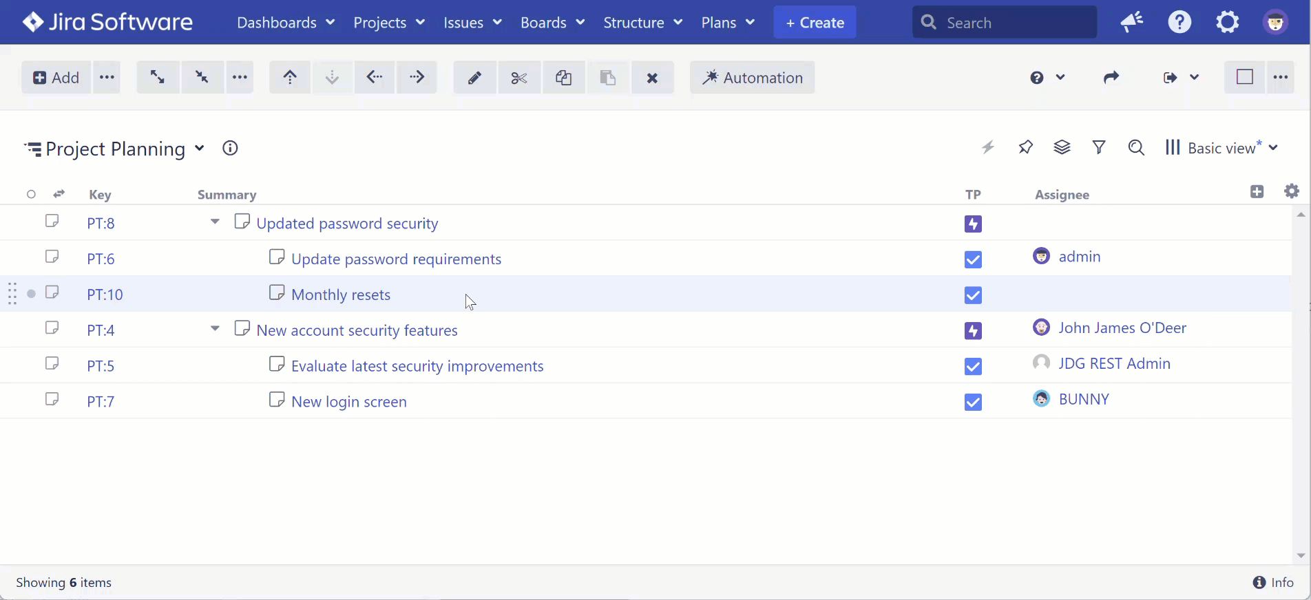Toggle the TP checkbox for Monthly resets
Screen dimensions: 1311x600
(x=973, y=295)
